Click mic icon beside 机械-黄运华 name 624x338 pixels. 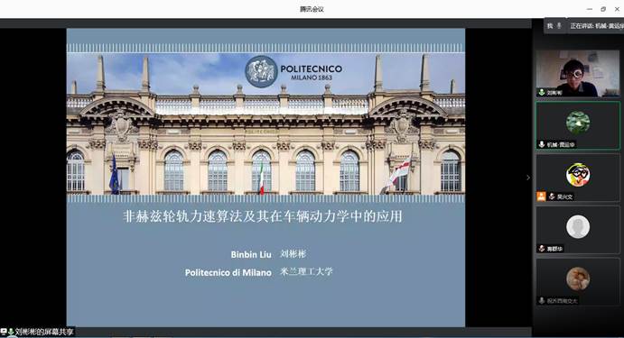pyautogui.click(x=542, y=144)
